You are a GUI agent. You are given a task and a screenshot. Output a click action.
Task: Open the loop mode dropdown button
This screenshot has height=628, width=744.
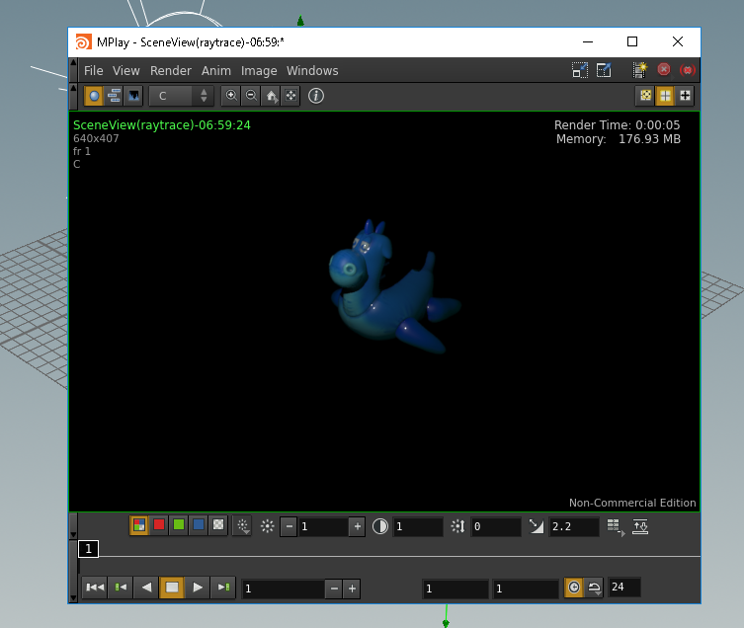[594, 588]
